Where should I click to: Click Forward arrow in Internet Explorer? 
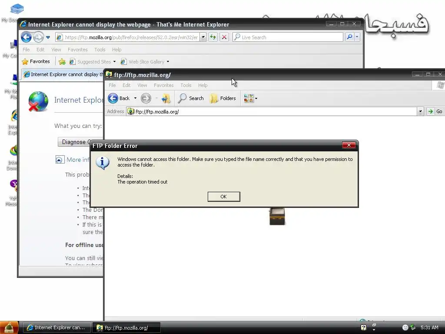[x=38, y=37]
